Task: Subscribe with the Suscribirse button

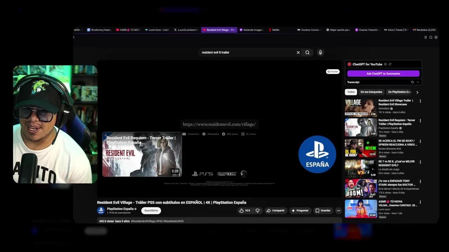Action: pos(151,211)
